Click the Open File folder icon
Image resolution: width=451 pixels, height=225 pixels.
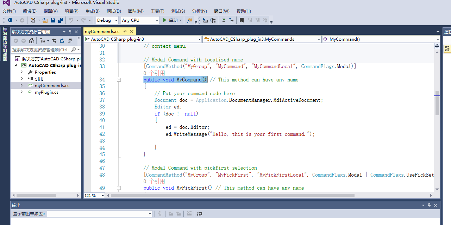point(45,20)
